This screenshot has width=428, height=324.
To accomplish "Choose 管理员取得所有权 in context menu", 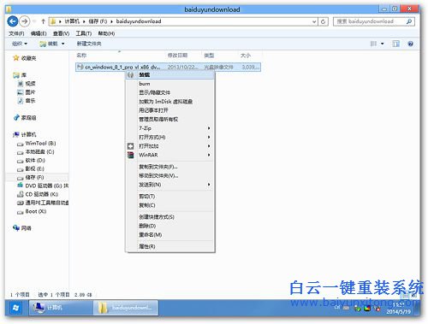I will tap(170, 119).
